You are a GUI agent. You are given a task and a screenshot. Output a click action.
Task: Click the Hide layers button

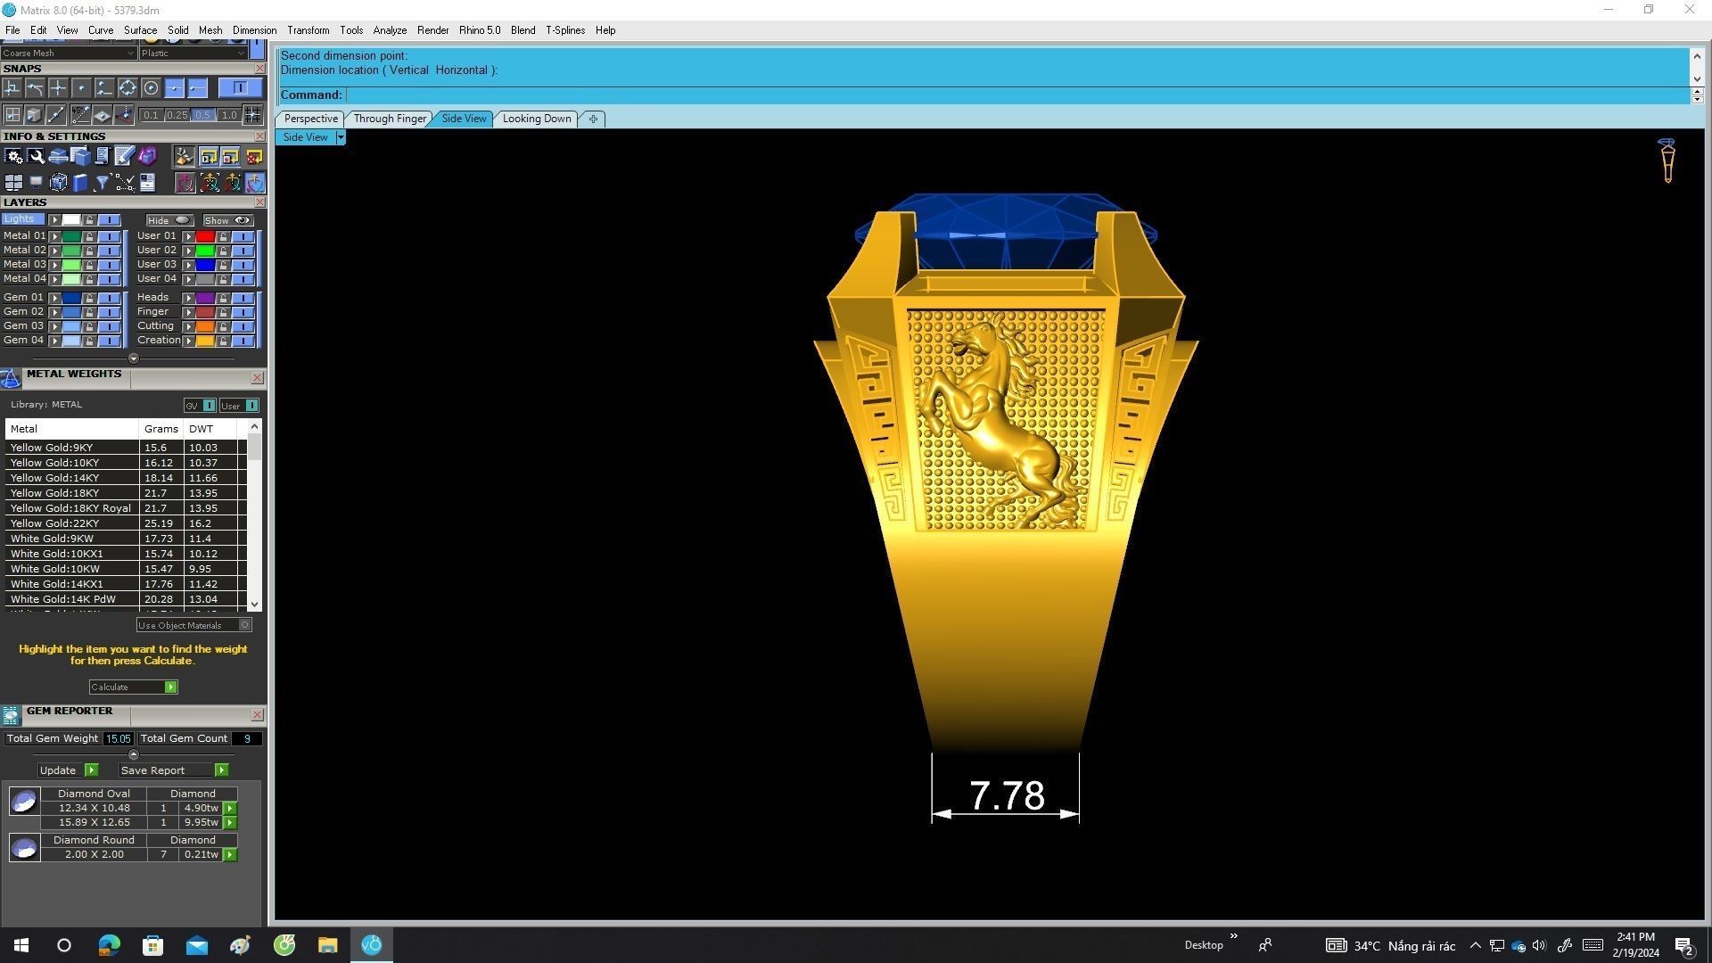pos(169,220)
